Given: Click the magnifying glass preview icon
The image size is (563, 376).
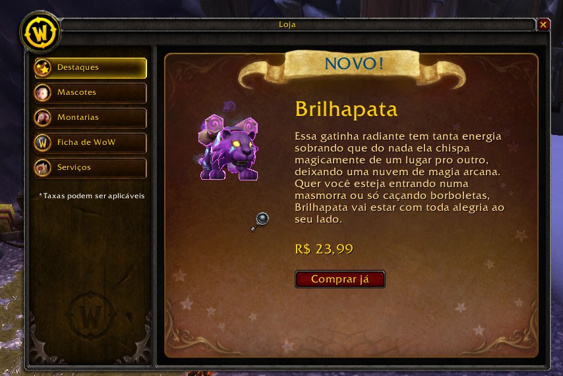Looking at the screenshot, I should pos(260,221).
